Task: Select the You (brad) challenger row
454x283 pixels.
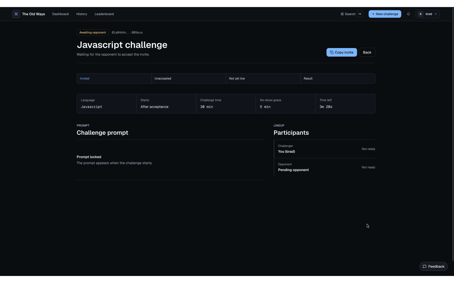Action: pos(325,149)
